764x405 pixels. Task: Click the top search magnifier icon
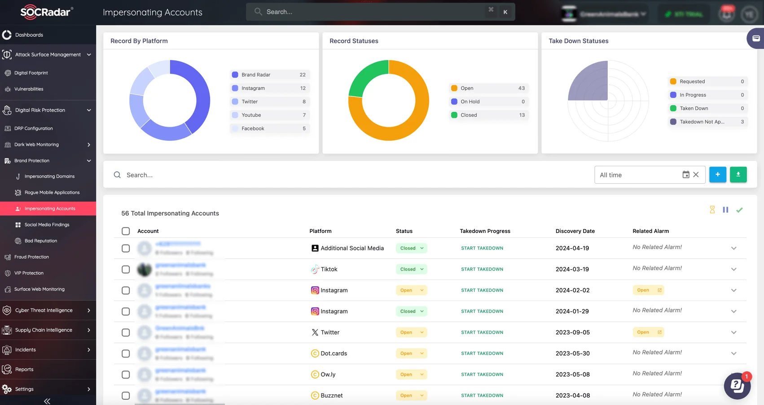[258, 12]
